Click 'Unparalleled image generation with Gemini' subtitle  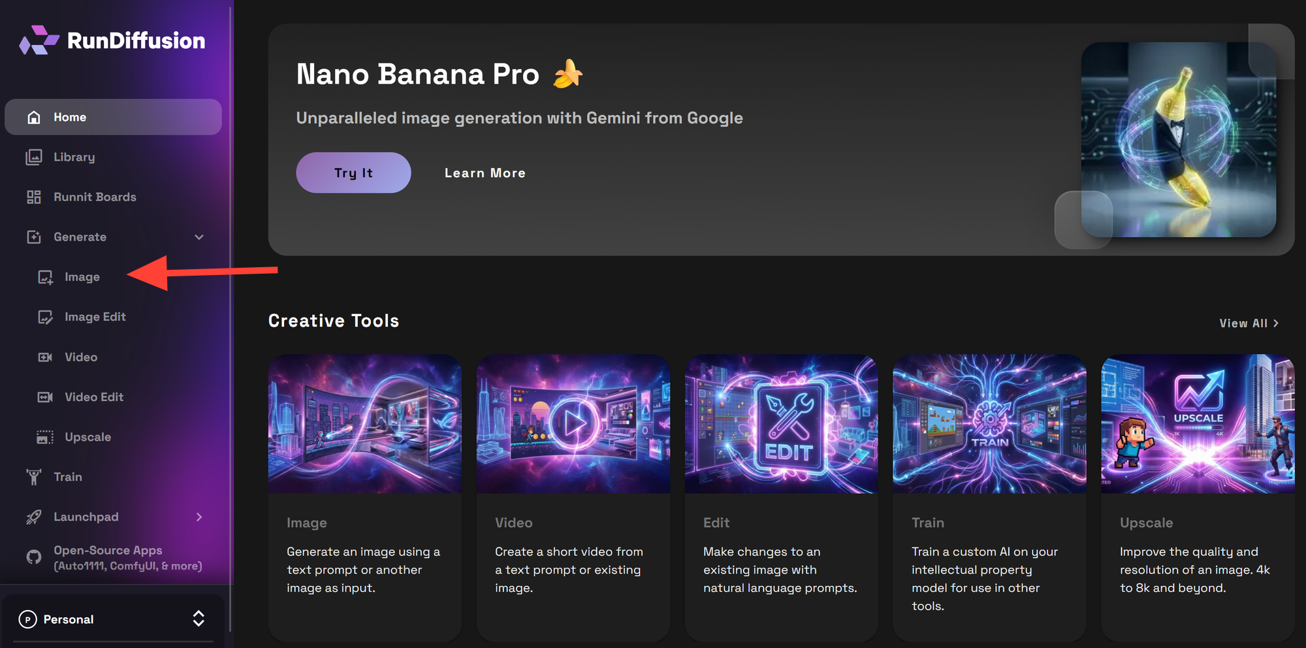[x=520, y=118]
